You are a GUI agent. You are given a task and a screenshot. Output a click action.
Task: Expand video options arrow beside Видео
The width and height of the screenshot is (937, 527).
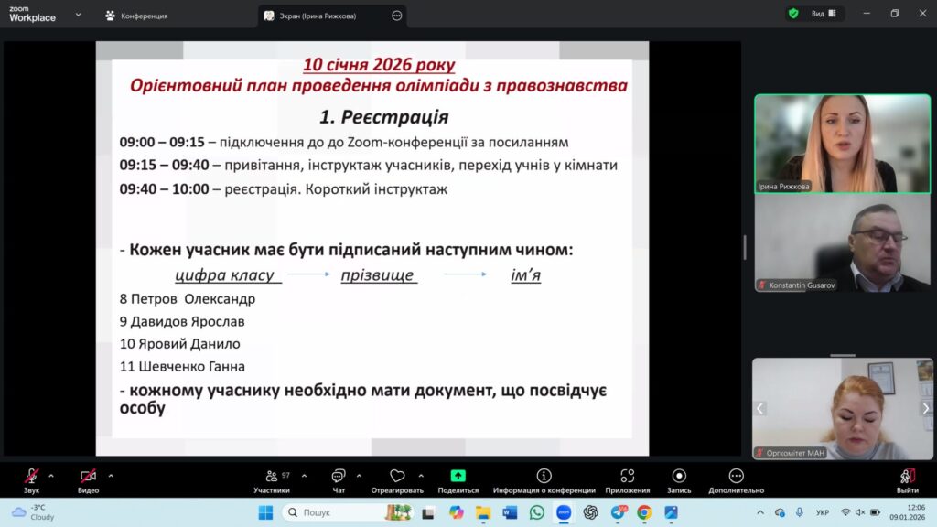click(x=111, y=476)
